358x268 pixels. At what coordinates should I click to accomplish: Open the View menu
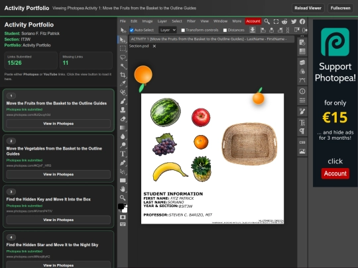[205, 21]
